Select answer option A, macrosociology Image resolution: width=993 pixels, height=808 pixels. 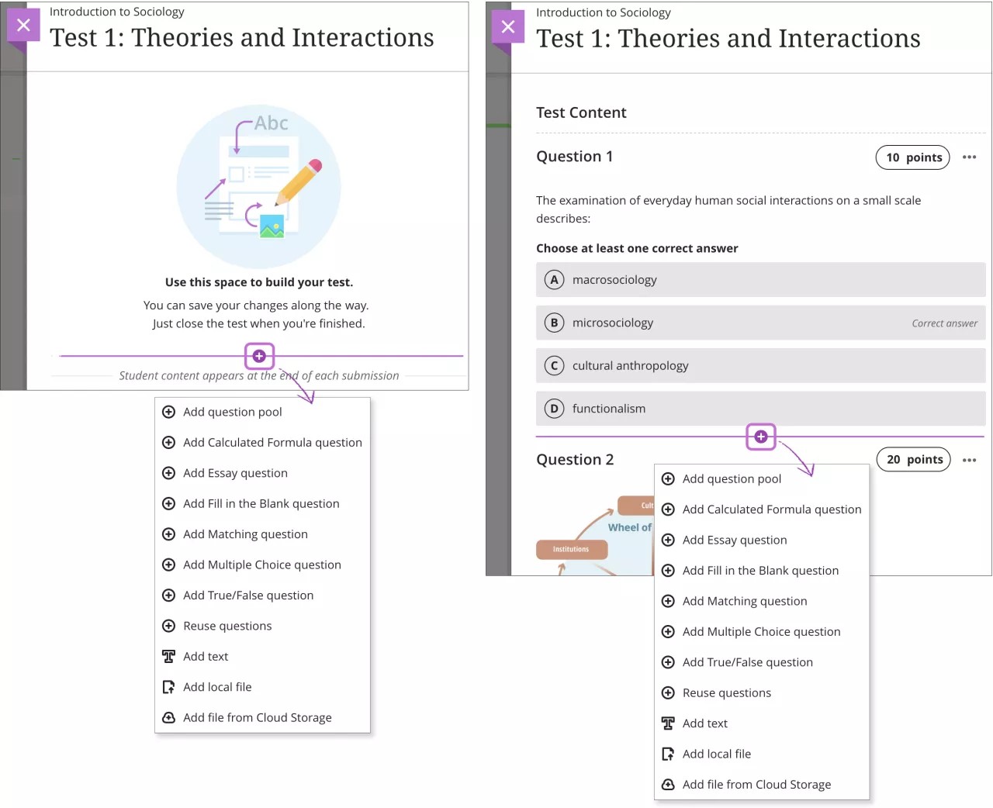click(x=760, y=280)
